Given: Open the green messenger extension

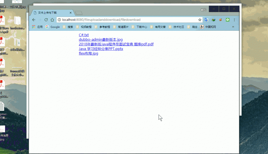Looking at the screenshot, I should [228, 19].
